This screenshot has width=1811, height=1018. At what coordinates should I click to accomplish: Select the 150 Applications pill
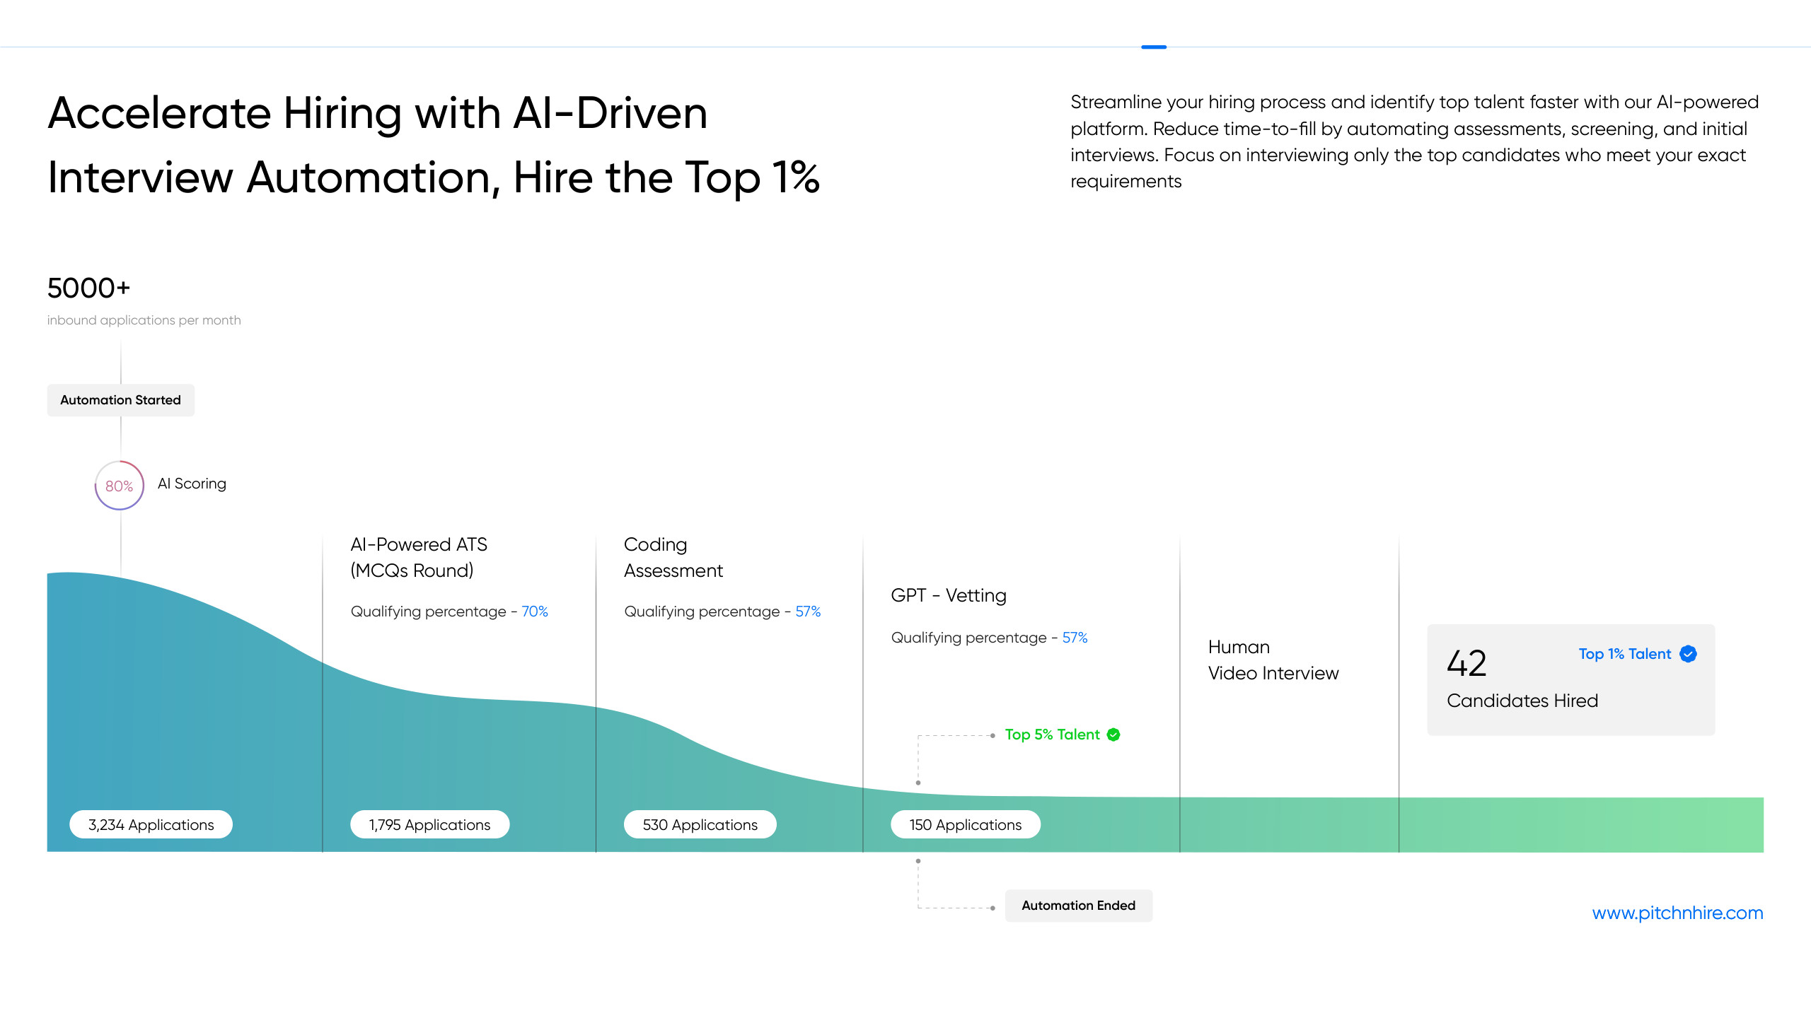tap(966, 825)
